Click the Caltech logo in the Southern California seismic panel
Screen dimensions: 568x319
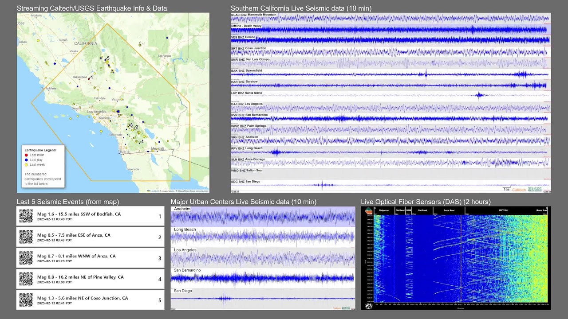pyautogui.click(x=519, y=190)
